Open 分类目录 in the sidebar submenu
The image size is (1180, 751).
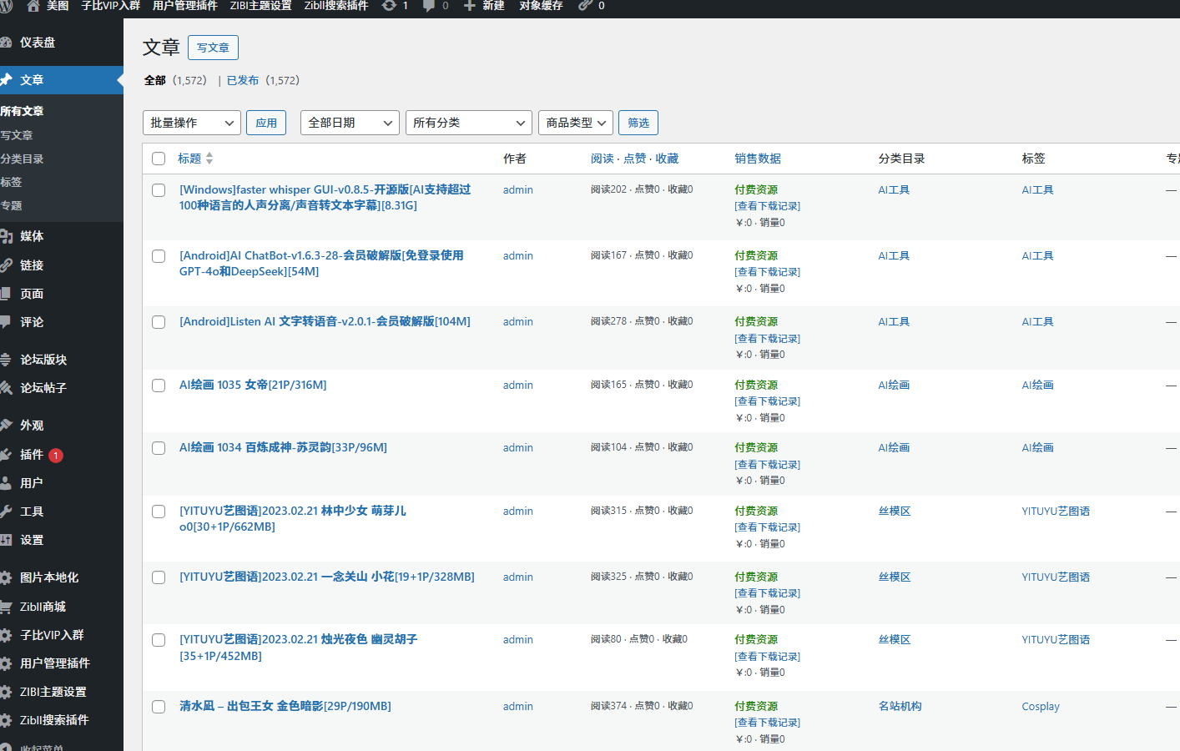click(23, 159)
